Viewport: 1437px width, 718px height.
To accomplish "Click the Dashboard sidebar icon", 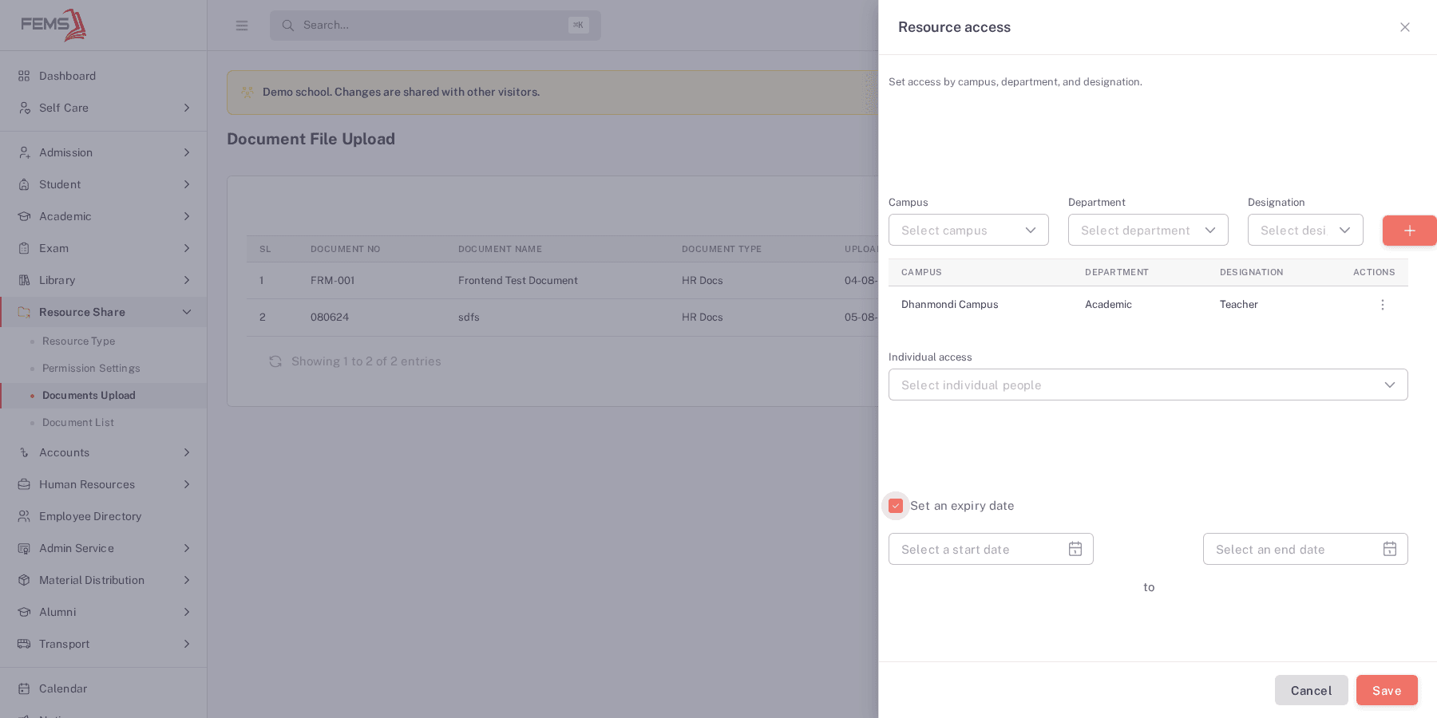I will [x=24, y=76].
